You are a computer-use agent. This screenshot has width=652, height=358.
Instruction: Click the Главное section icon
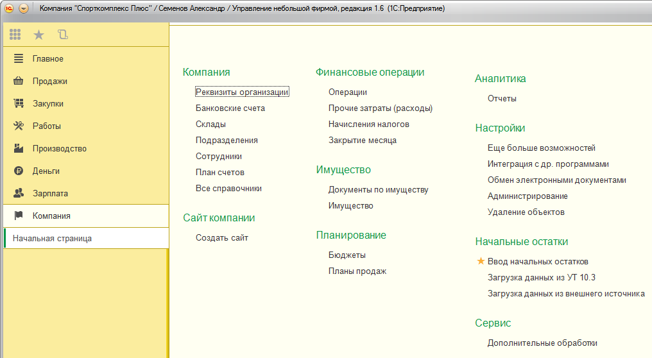(19, 58)
